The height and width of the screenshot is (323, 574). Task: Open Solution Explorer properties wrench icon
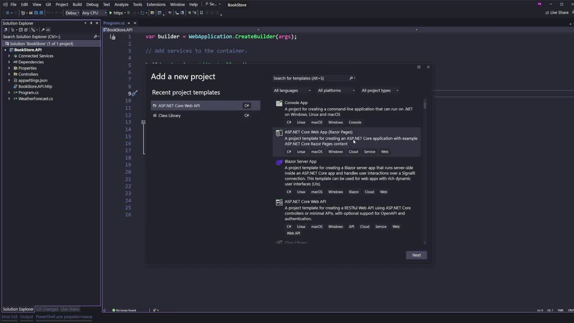(43, 30)
